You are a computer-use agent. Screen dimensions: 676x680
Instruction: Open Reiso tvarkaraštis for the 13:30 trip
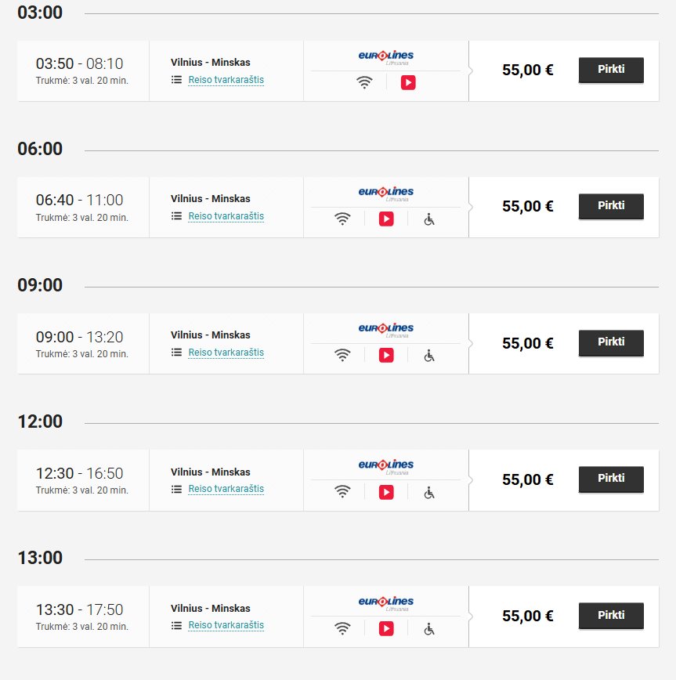(226, 625)
